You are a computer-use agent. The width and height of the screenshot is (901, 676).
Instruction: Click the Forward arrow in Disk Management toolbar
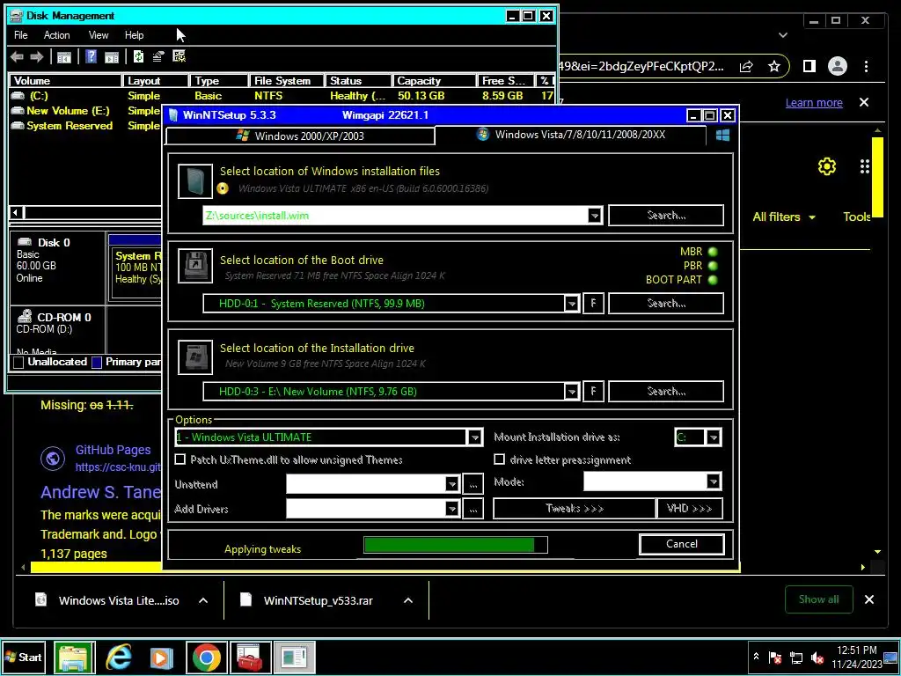37,56
